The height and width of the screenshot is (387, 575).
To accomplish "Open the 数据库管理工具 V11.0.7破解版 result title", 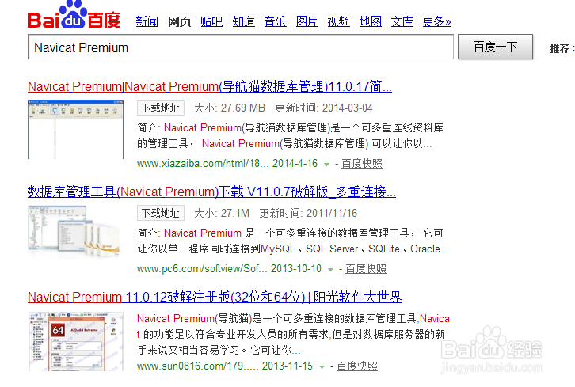I will (211, 192).
